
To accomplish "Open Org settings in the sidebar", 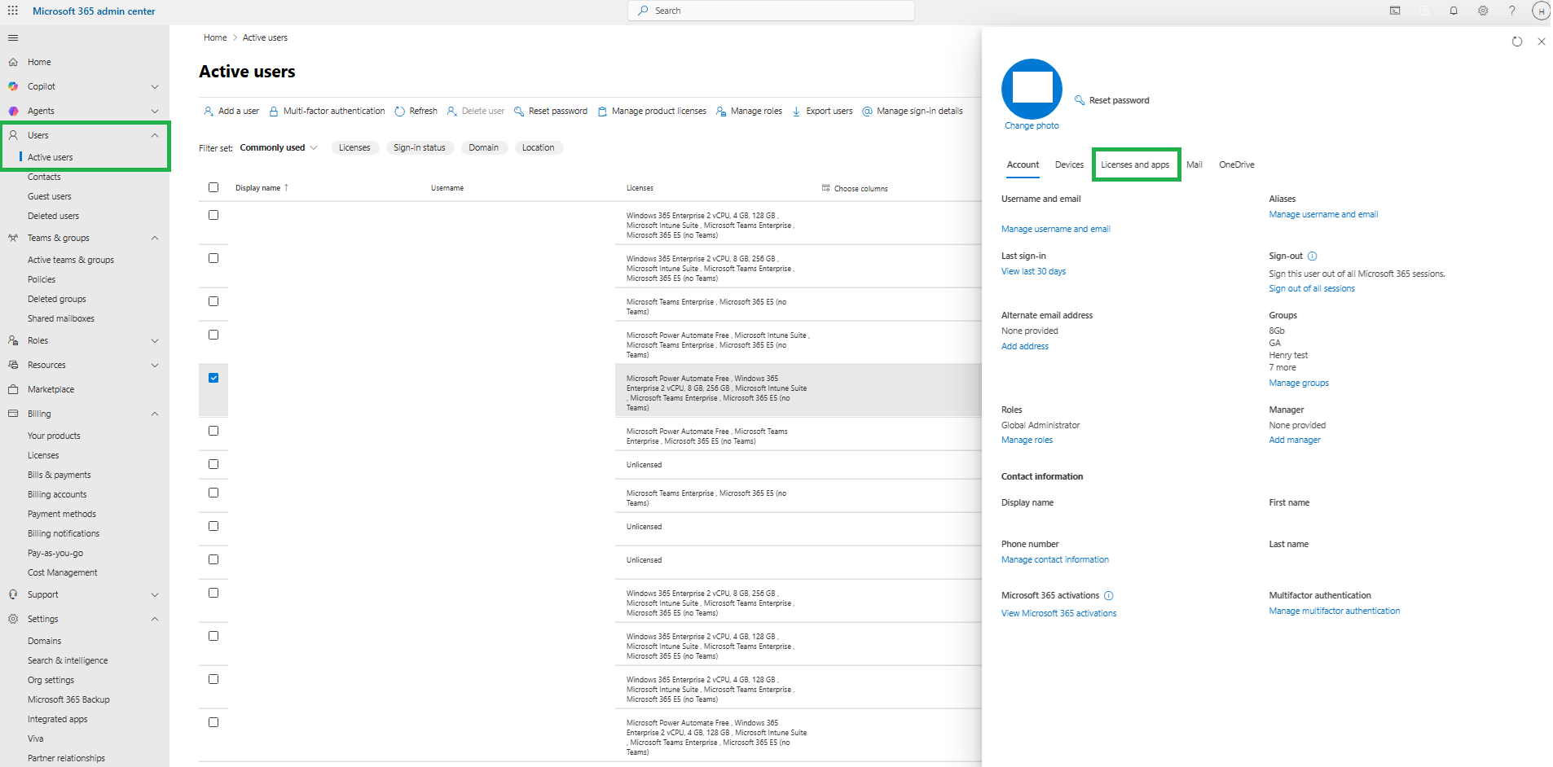I will click(51, 680).
